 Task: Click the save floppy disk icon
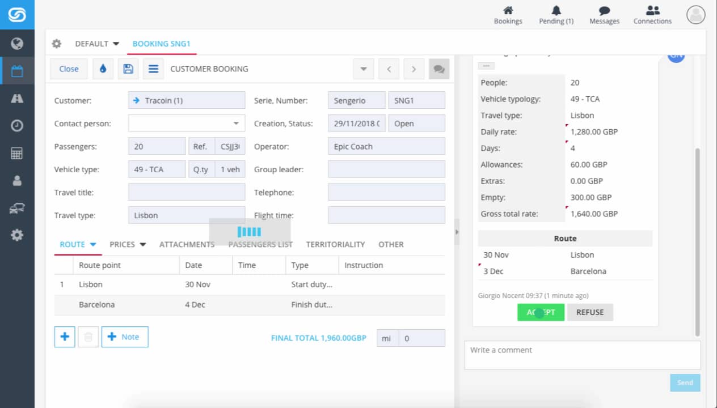click(128, 69)
